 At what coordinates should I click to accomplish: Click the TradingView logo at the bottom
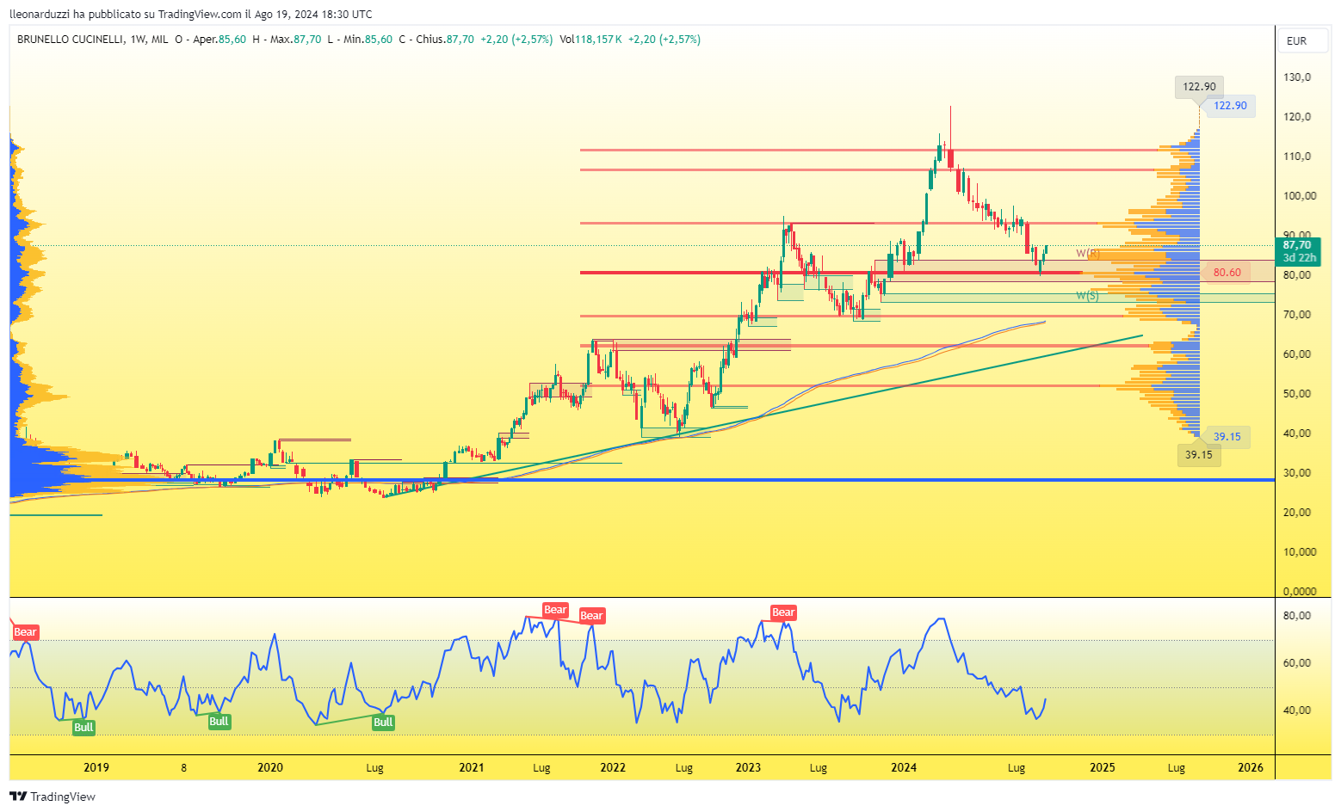53,797
